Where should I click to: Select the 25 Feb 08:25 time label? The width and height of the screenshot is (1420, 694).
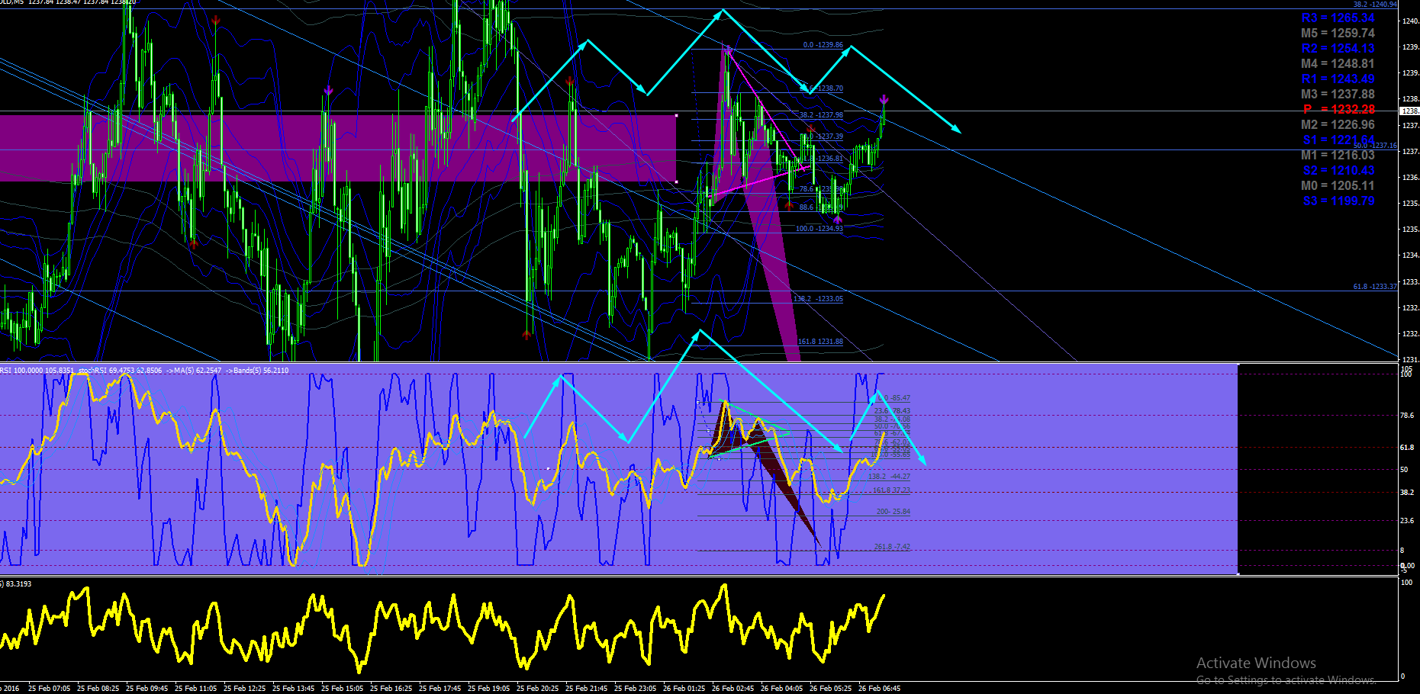98,689
